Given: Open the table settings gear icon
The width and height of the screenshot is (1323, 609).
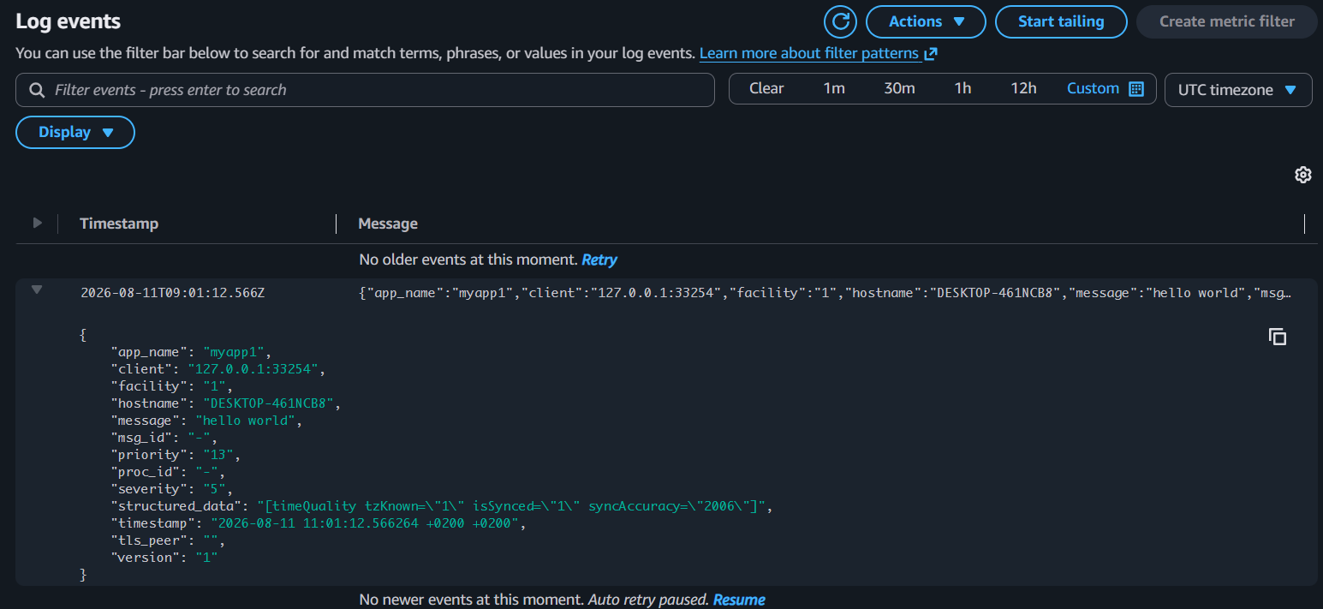Looking at the screenshot, I should point(1302,175).
